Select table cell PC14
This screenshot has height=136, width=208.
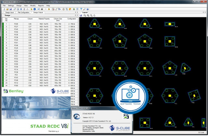click(x=16, y=69)
